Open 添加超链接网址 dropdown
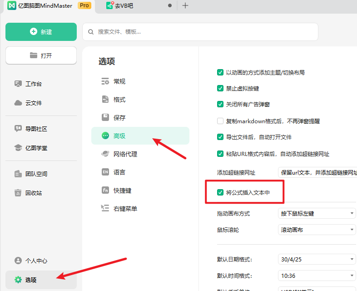 pos(317,172)
